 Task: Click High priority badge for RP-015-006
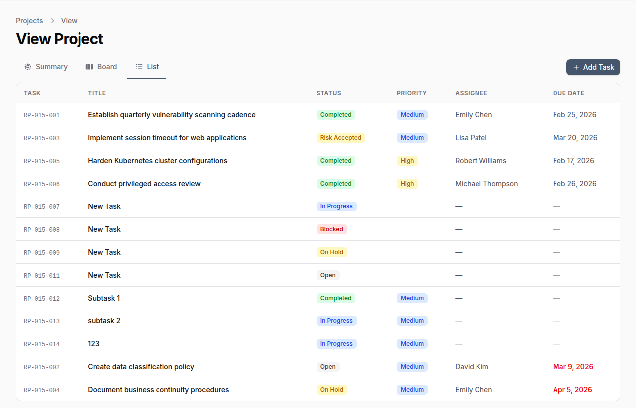(x=407, y=184)
